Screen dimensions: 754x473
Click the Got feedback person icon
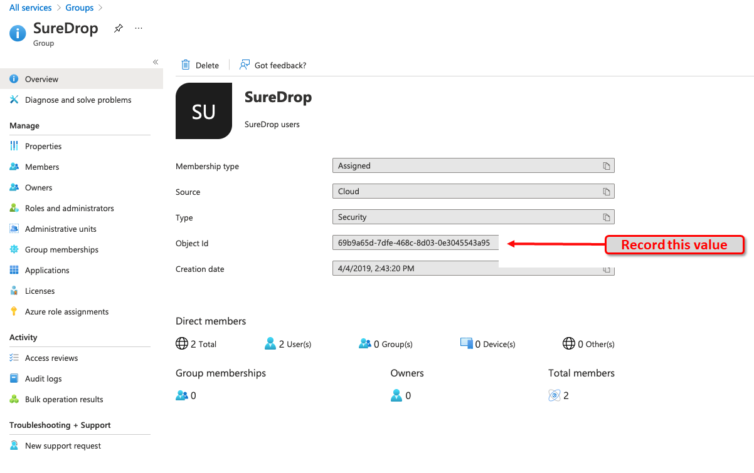point(245,65)
